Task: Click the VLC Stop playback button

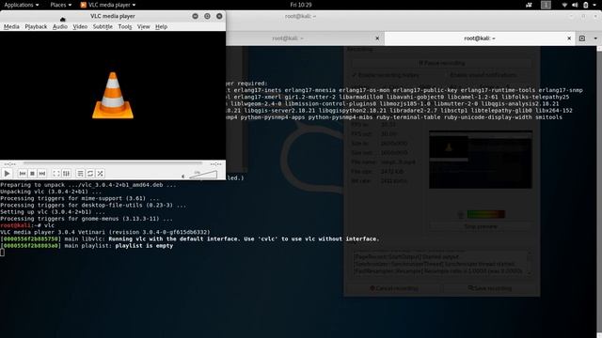Action: [x=32, y=174]
